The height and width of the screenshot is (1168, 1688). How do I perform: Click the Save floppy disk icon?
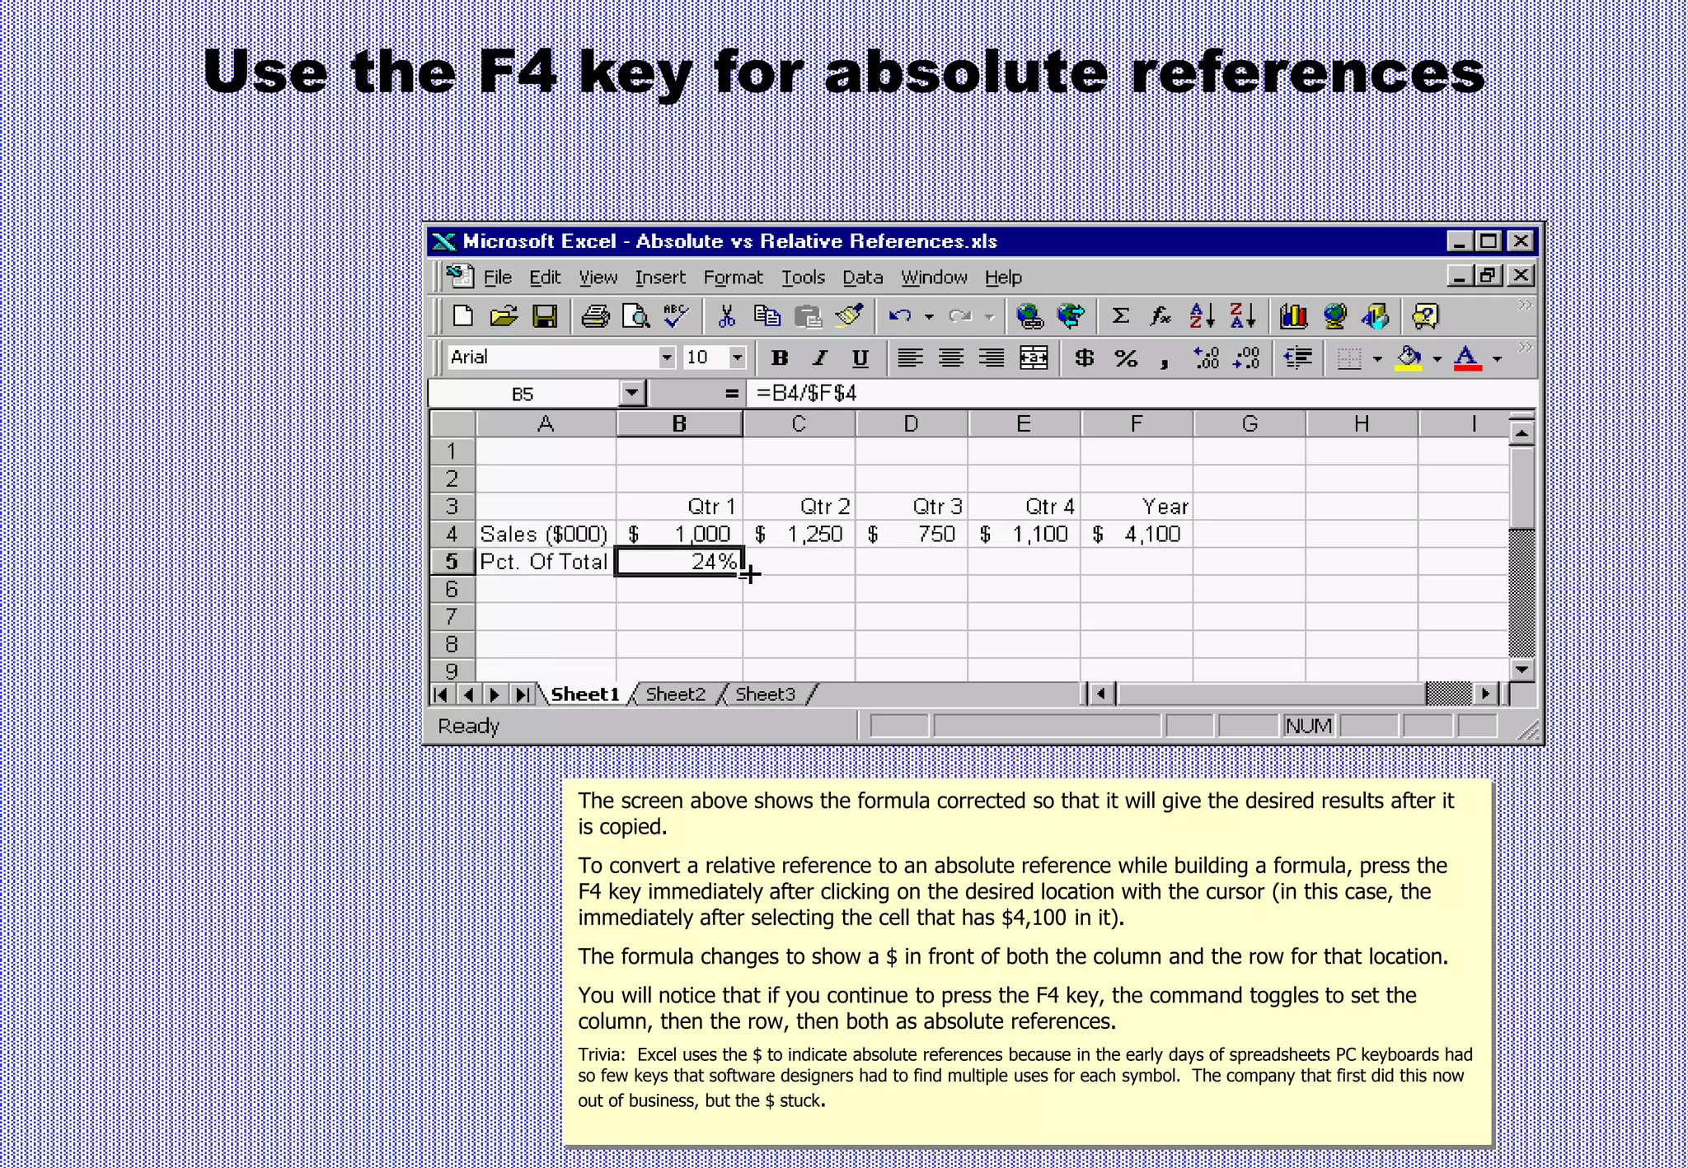[x=545, y=316]
